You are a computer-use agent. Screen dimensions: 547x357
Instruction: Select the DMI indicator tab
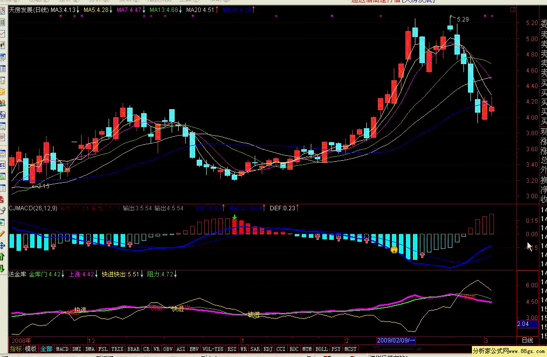tap(77, 348)
